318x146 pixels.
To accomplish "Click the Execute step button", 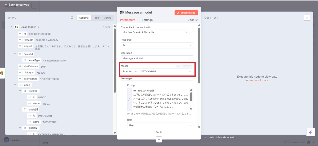I will (186, 13).
